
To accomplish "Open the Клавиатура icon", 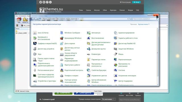I will (88, 54).
